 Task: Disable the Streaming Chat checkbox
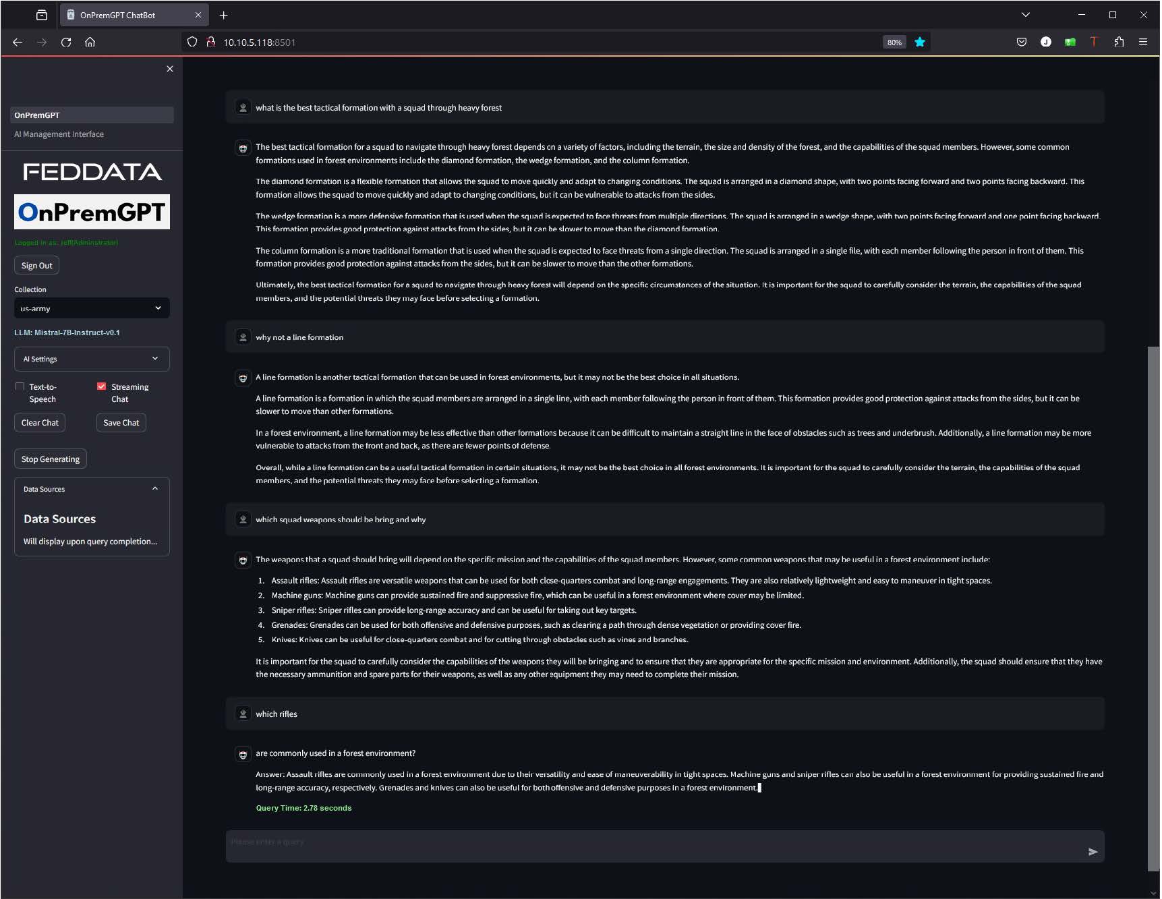(102, 386)
